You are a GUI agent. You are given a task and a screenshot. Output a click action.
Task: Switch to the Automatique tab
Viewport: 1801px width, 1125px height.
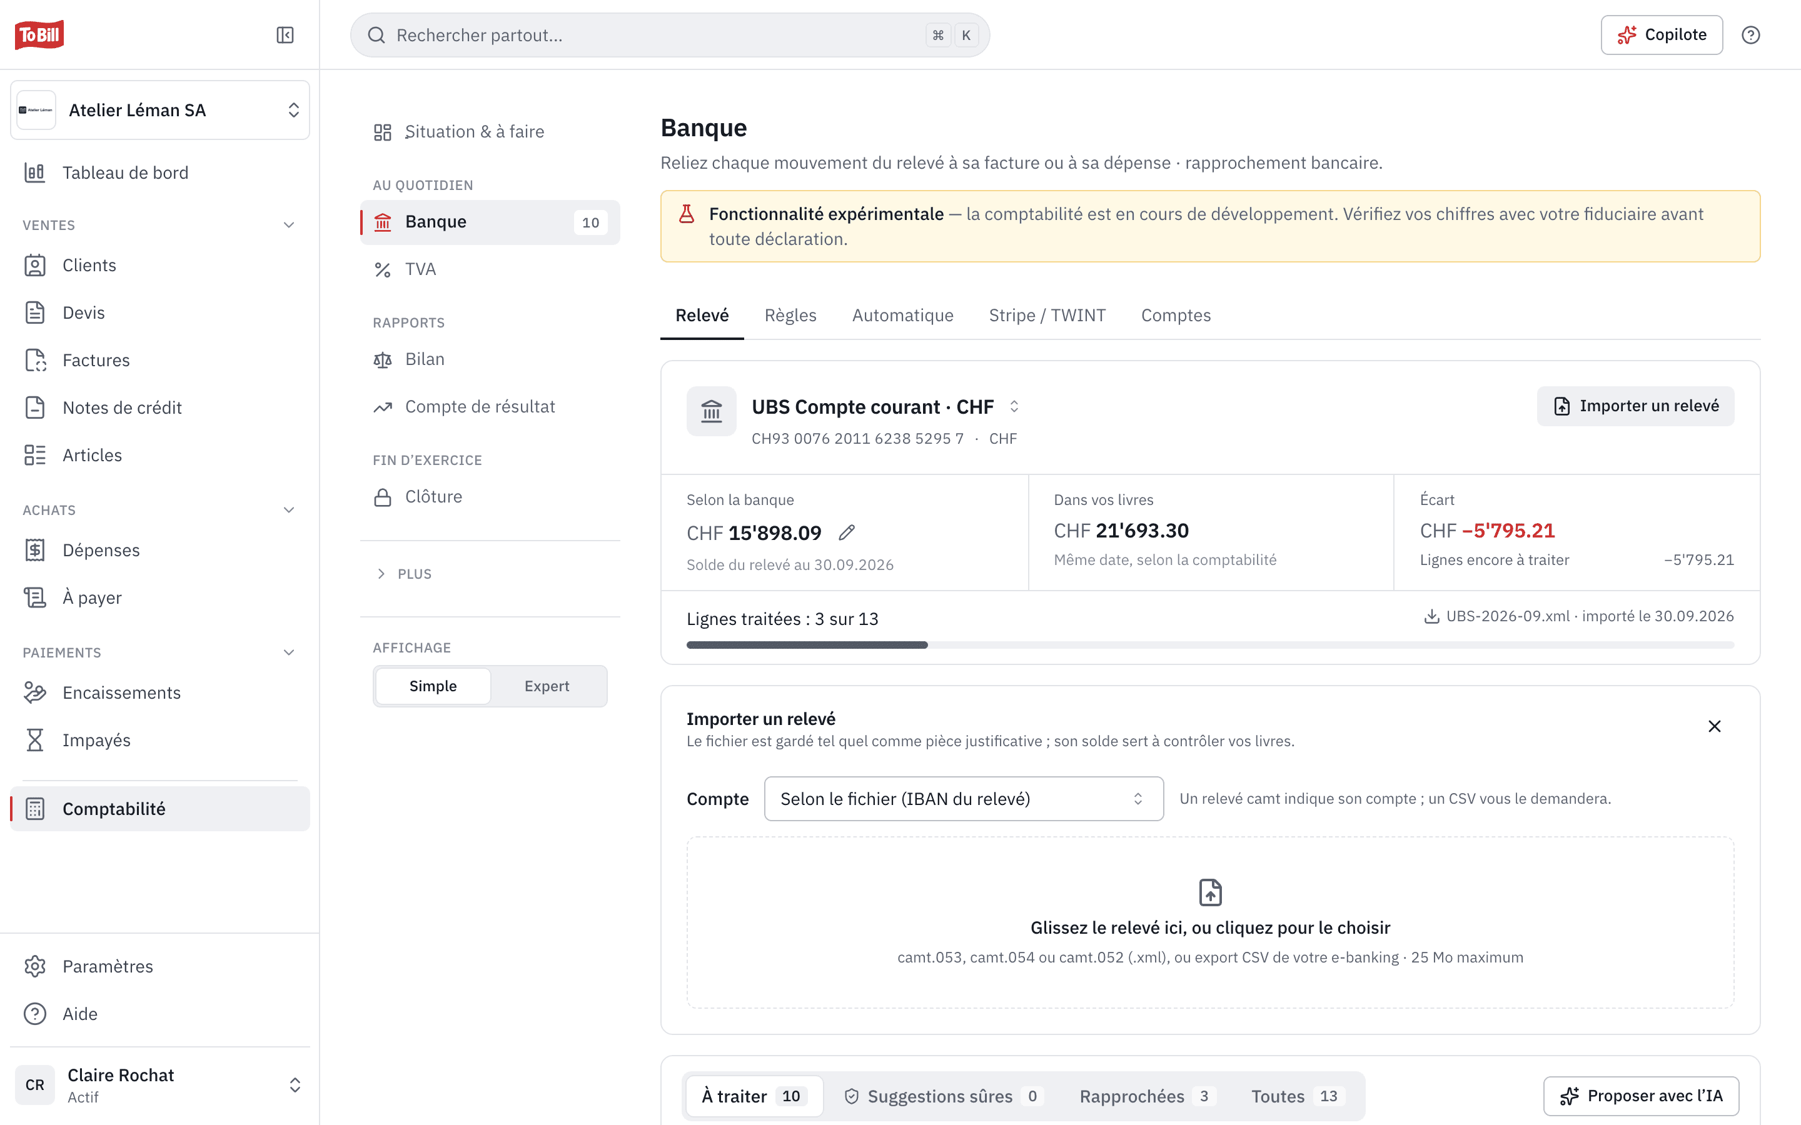[902, 316]
